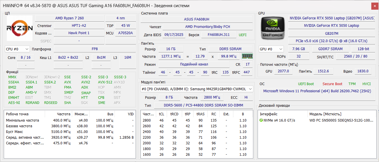Click the NVIDIA GeForce logo

272,28
